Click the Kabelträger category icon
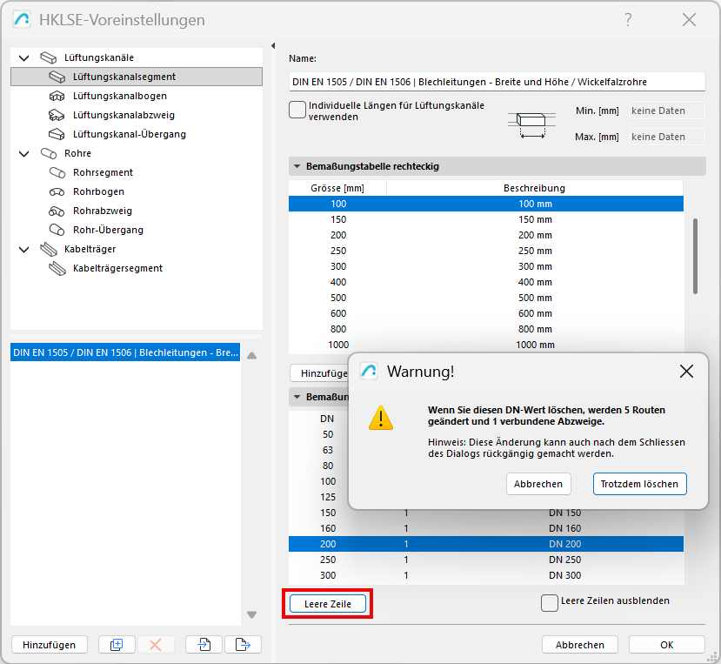Screen dimensions: 721x664 (49, 250)
